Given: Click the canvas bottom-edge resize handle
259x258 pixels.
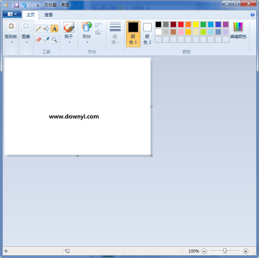Looking at the screenshot, I should (x=77, y=155).
